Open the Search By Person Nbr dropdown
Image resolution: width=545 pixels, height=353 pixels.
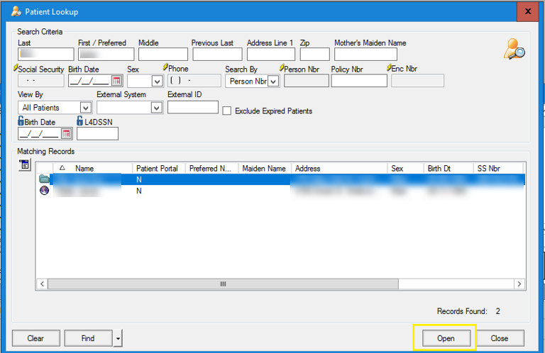coord(273,82)
